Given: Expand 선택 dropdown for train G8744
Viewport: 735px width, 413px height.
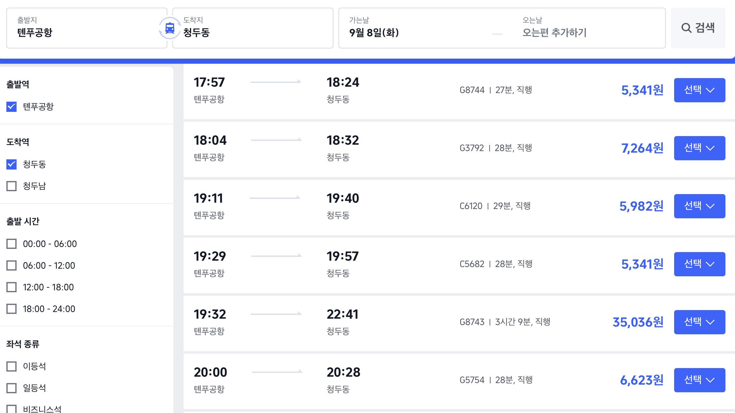Looking at the screenshot, I should pyautogui.click(x=700, y=90).
